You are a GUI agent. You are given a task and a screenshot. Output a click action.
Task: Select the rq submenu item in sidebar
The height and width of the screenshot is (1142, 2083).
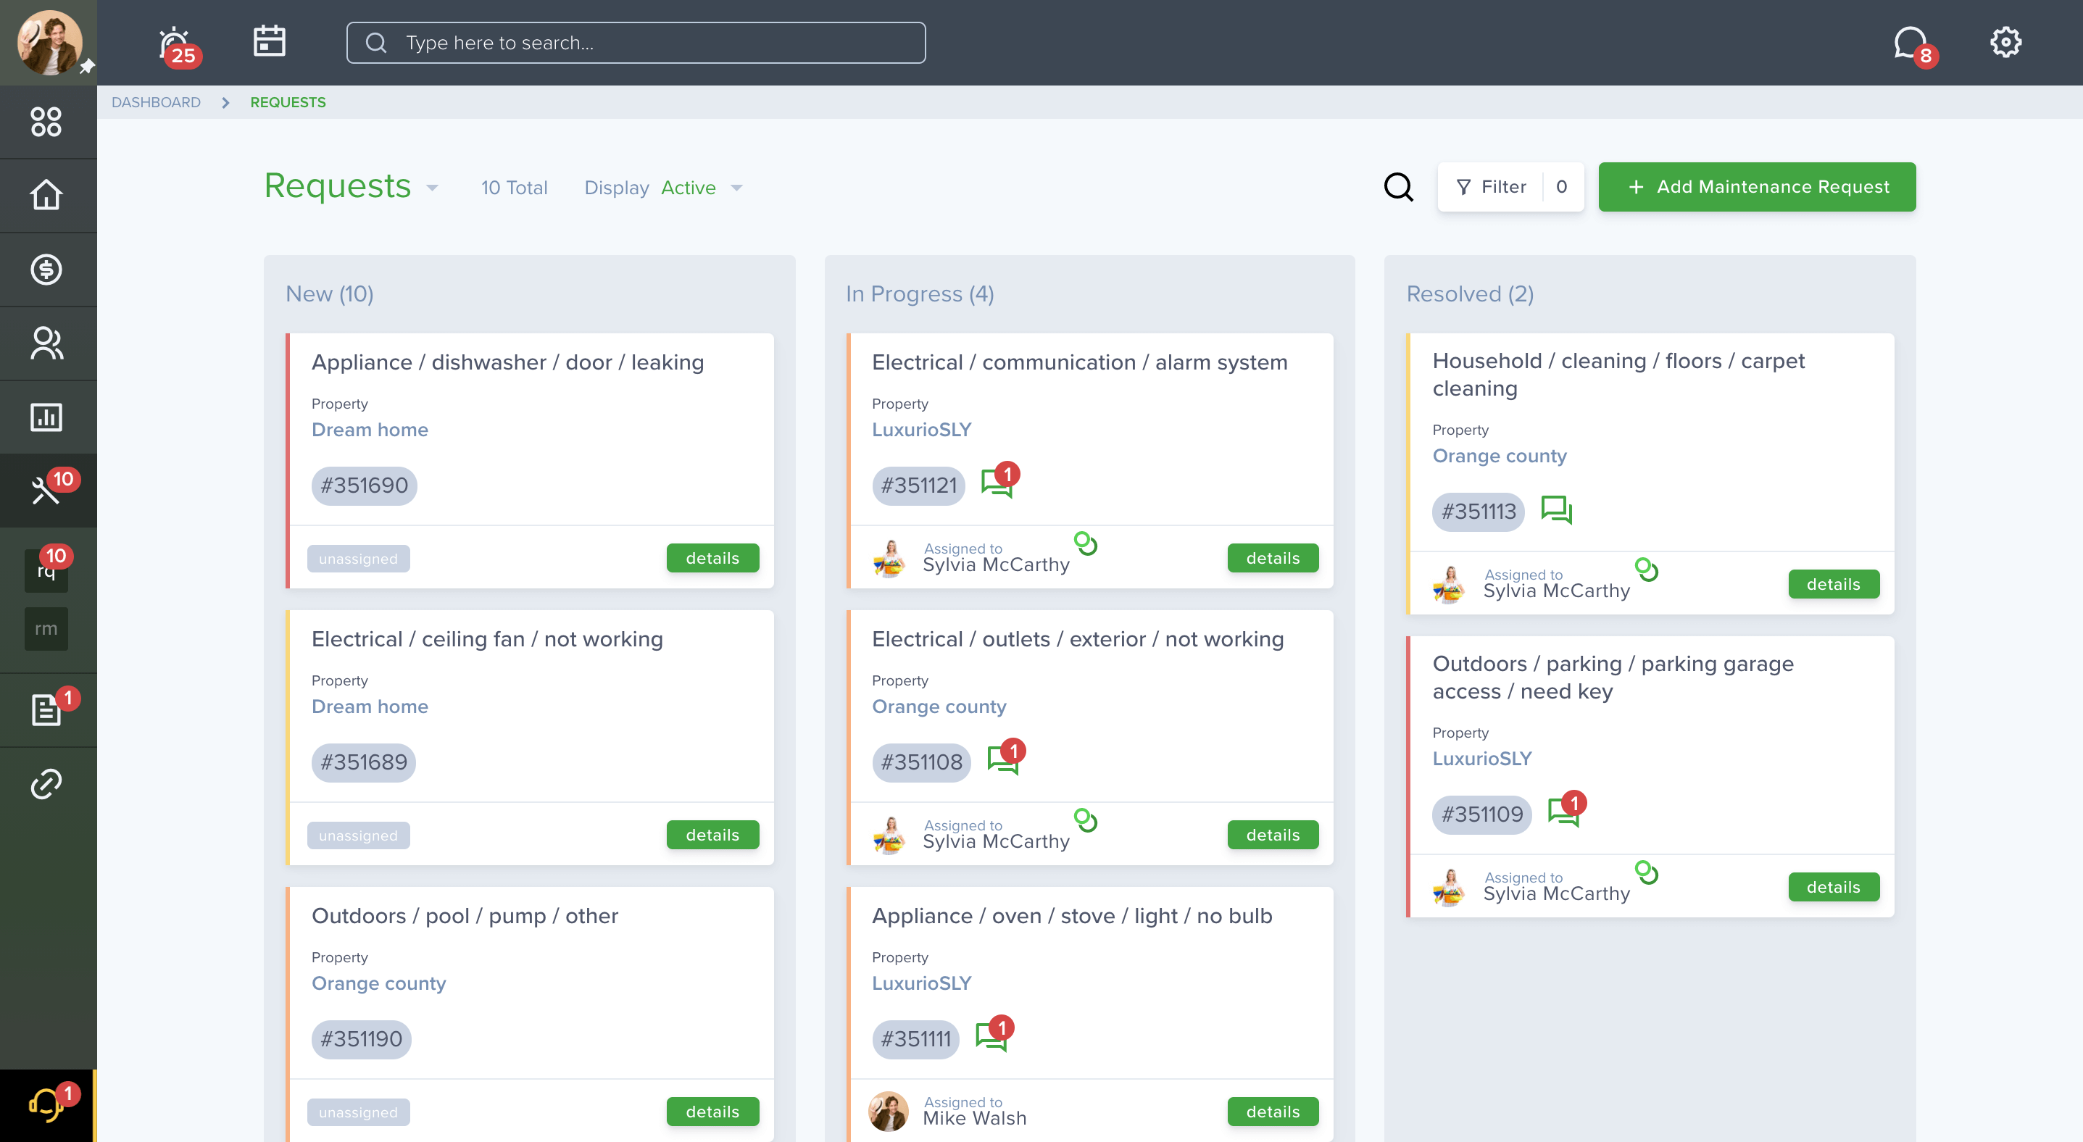(46, 570)
